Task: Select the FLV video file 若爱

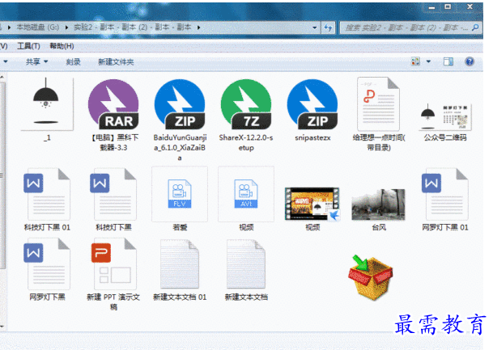Action: [180, 194]
